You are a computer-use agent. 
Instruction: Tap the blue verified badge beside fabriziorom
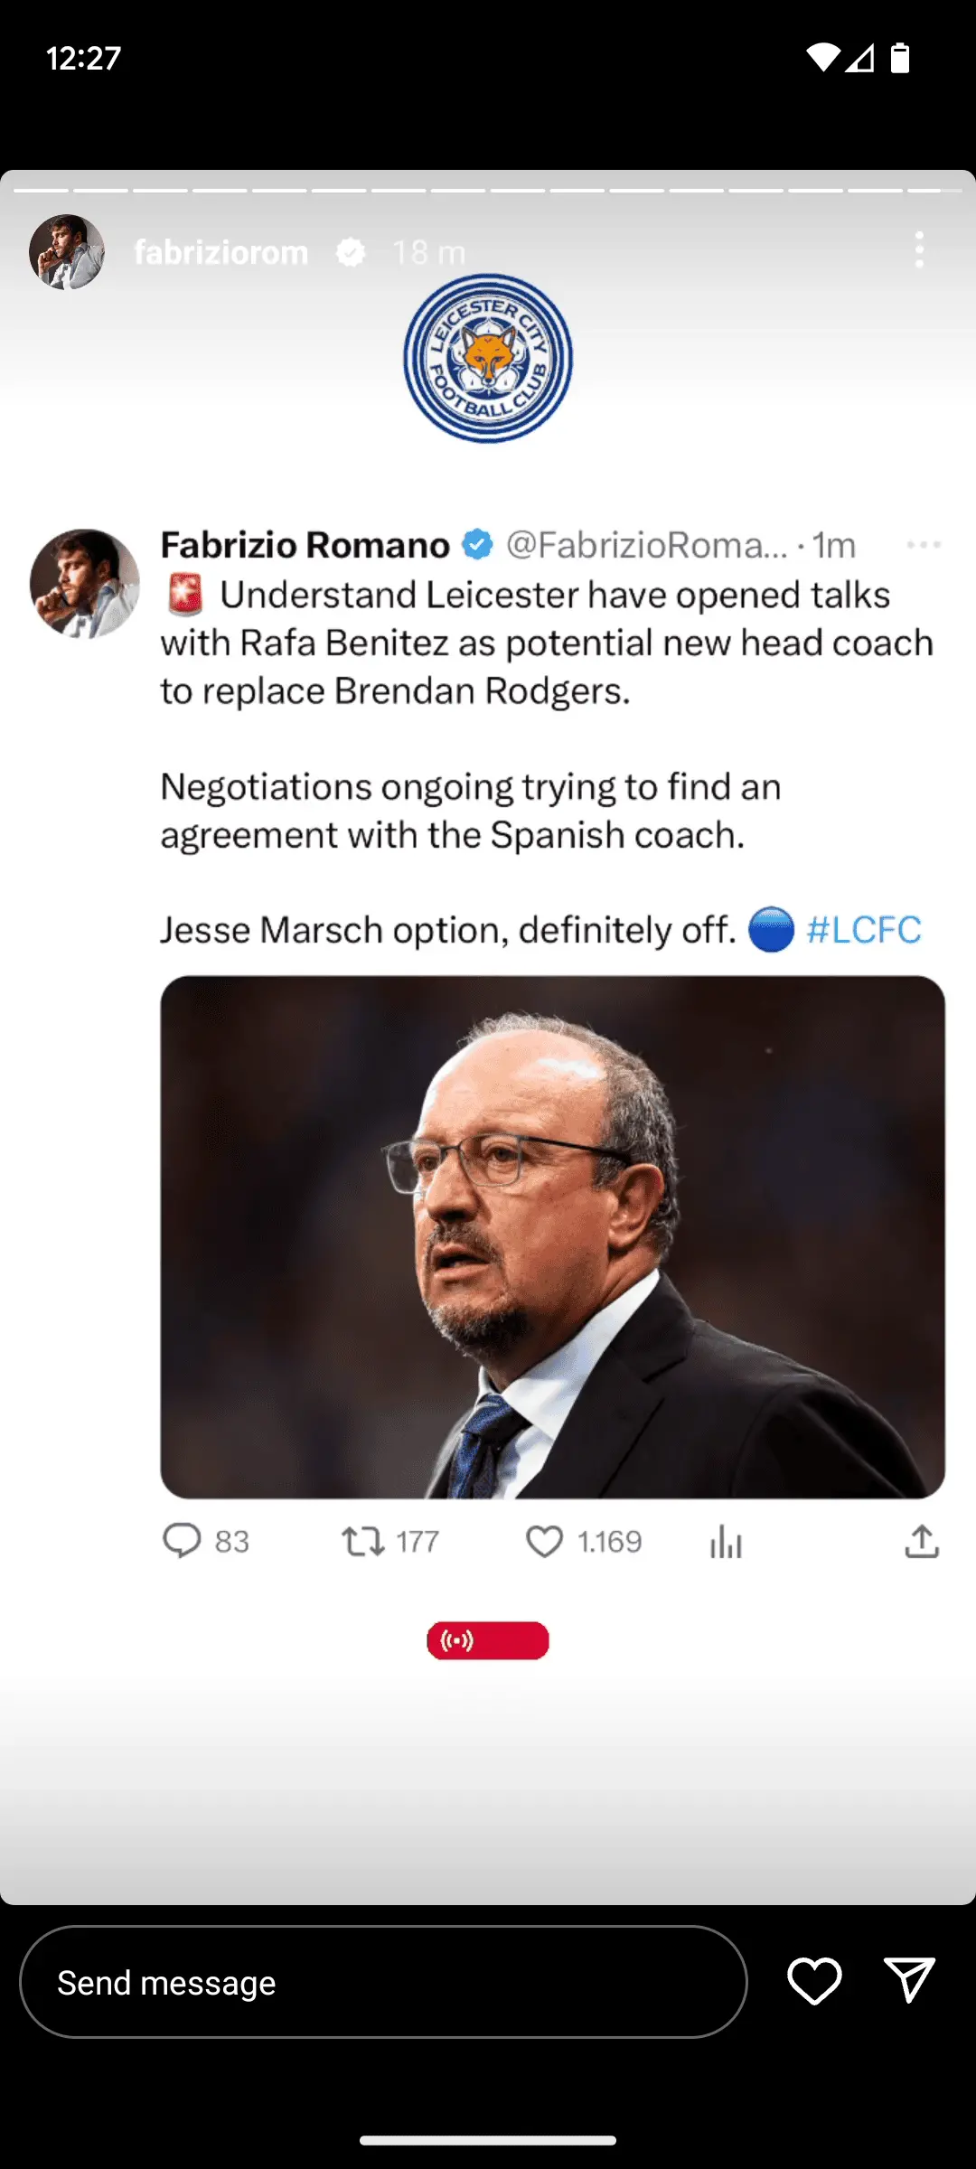pos(351,252)
